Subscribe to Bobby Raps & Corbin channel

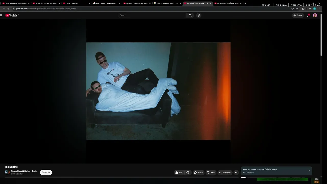pyautogui.click(x=46, y=172)
